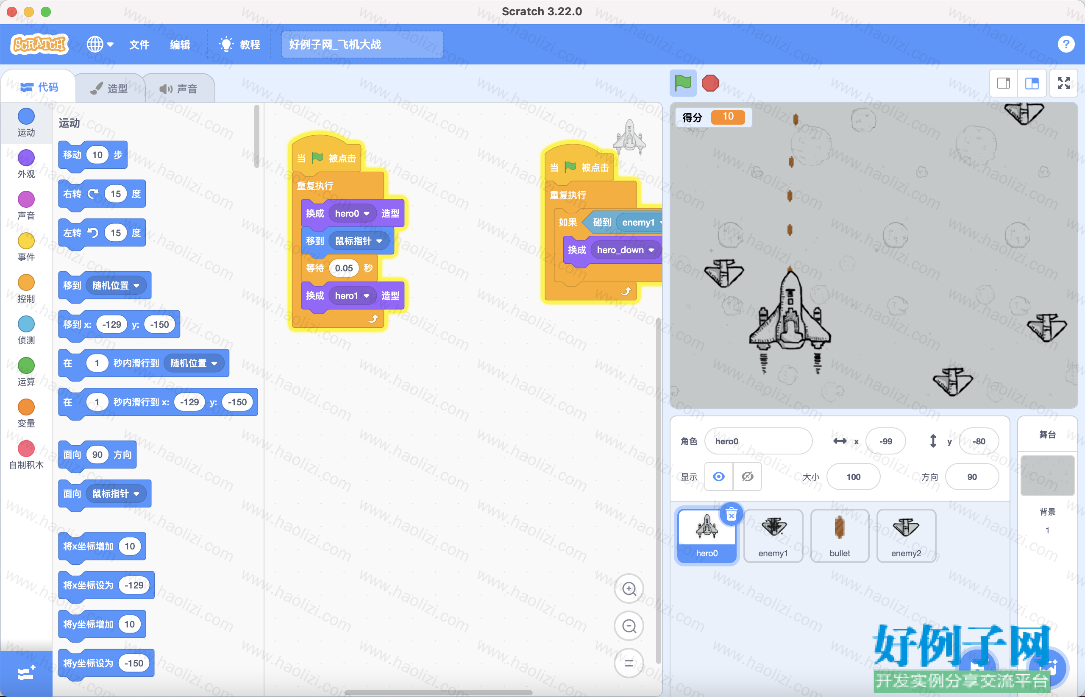Enter full screen stage mode
1085x697 pixels.
(1064, 83)
